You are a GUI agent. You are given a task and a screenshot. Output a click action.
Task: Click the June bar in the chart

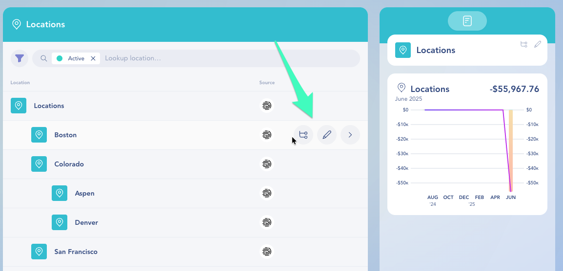(x=511, y=151)
